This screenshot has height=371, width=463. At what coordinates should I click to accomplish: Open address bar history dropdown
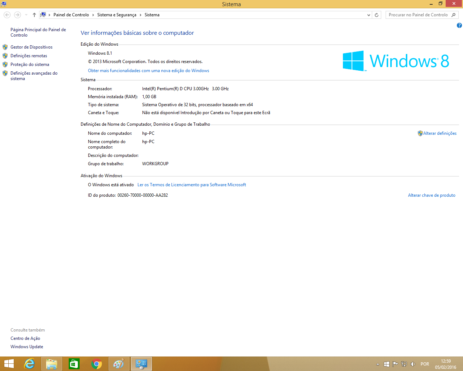[x=369, y=15]
